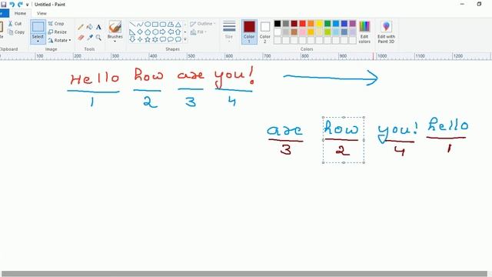The height and width of the screenshot is (277, 492).
Task: Choose the Curve shape
Action: tap(140, 24)
